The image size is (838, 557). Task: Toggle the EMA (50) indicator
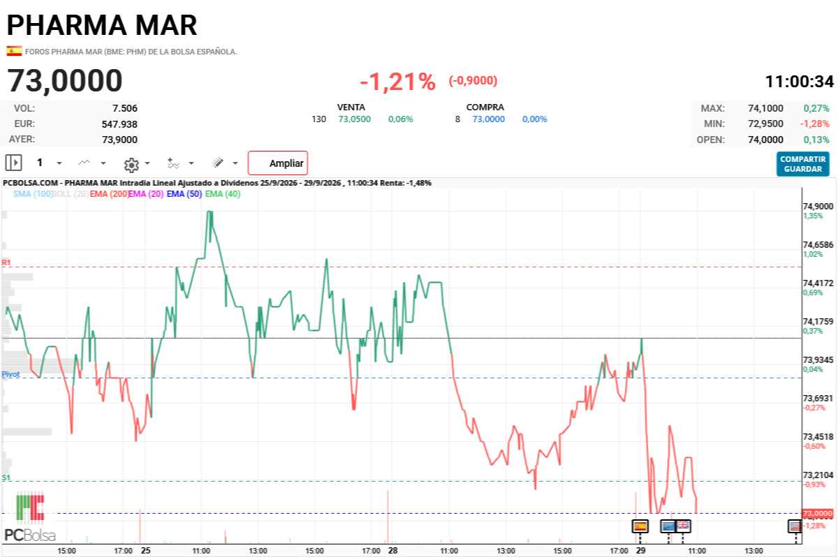(x=184, y=194)
